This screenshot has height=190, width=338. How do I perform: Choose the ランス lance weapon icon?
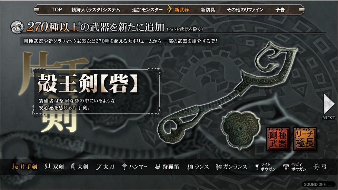[x=198, y=167]
